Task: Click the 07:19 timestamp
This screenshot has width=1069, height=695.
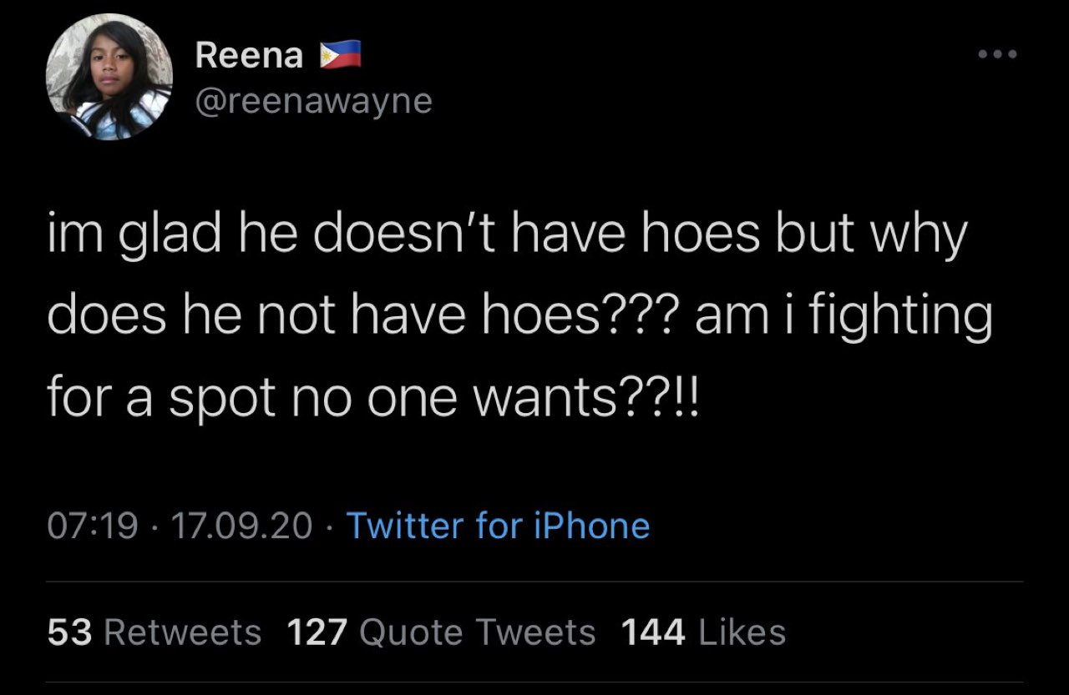Action: pyautogui.click(x=94, y=526)
